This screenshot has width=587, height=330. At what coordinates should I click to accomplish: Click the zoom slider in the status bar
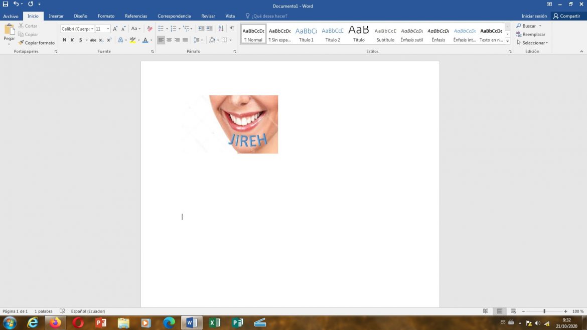(544, 311)
